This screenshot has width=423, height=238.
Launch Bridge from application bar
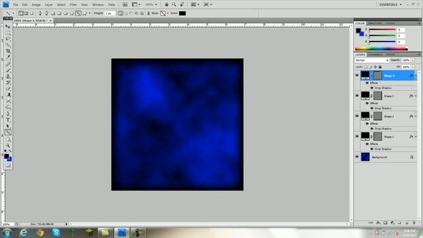[x=125, y=5]
